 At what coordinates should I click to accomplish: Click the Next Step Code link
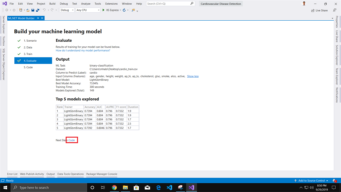tap(72, 140)
